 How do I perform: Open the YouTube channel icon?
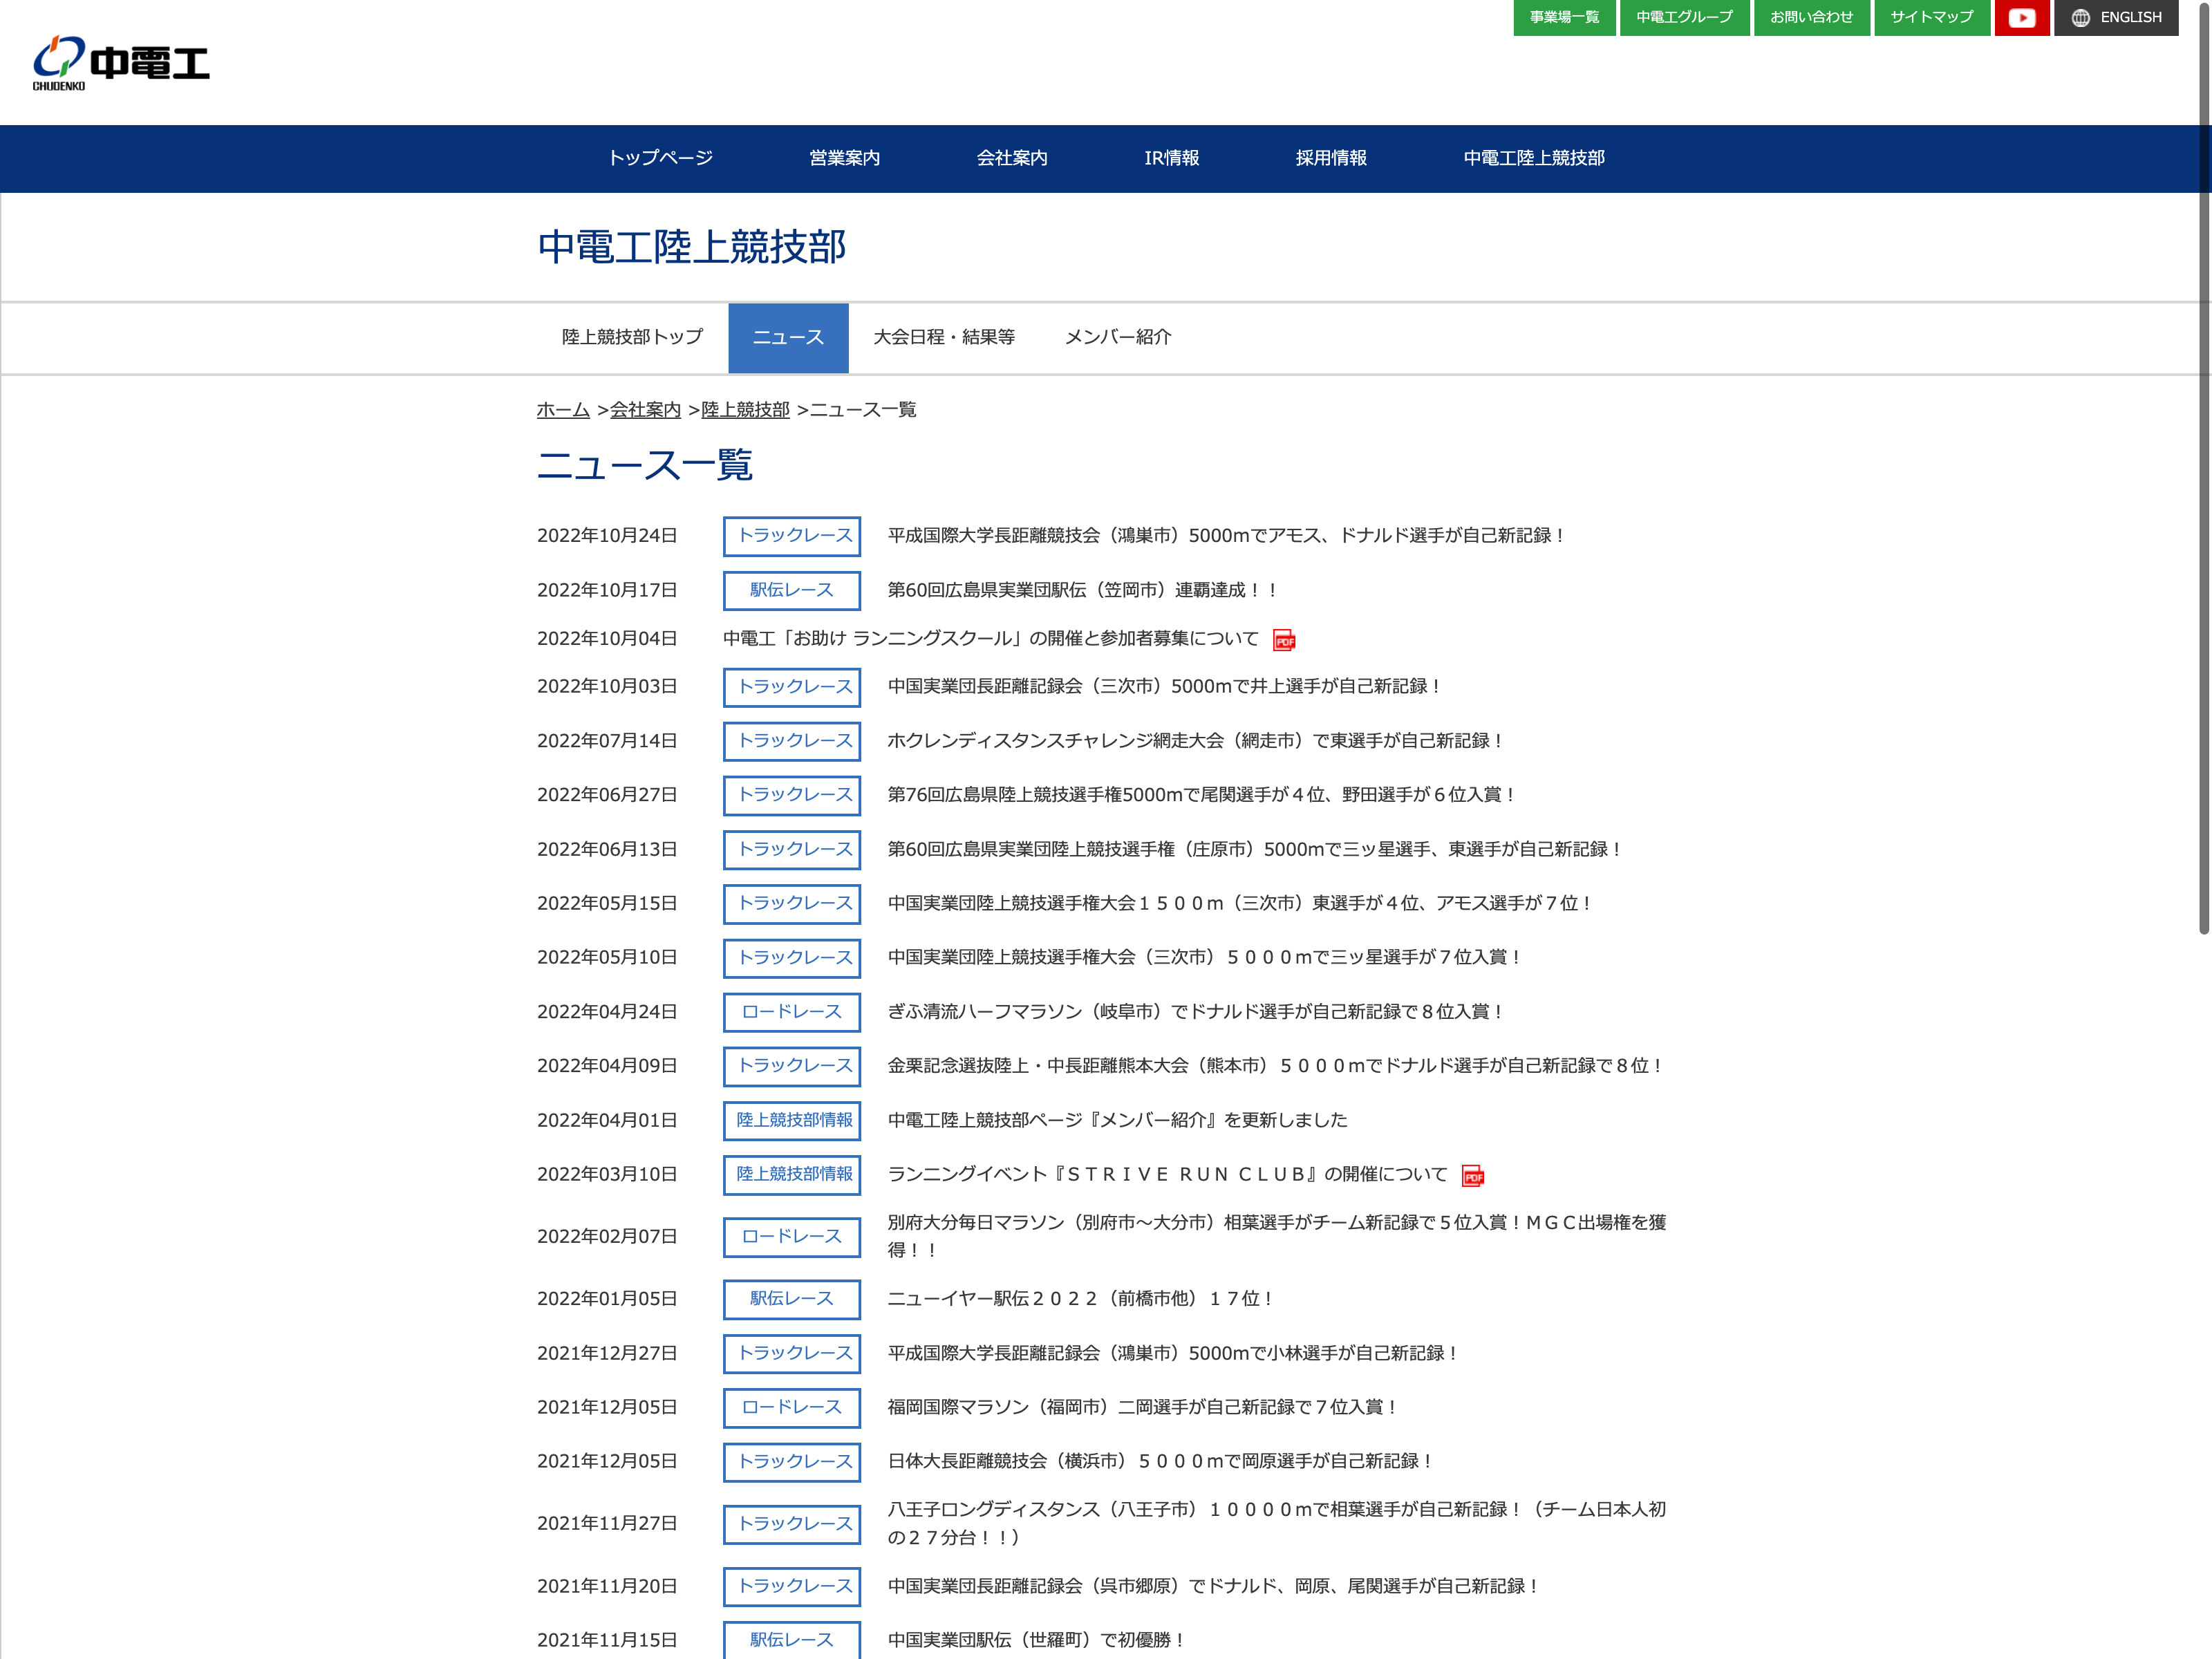coord(2021,17)
